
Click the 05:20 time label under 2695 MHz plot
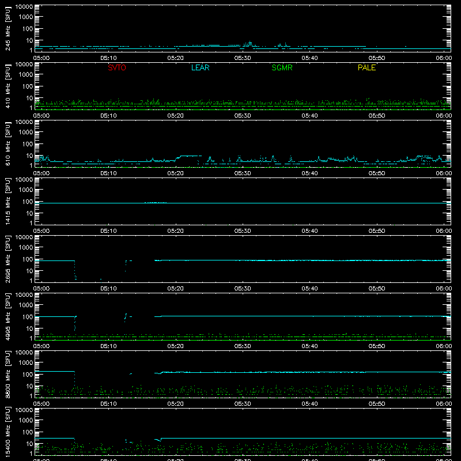(176, 289)
